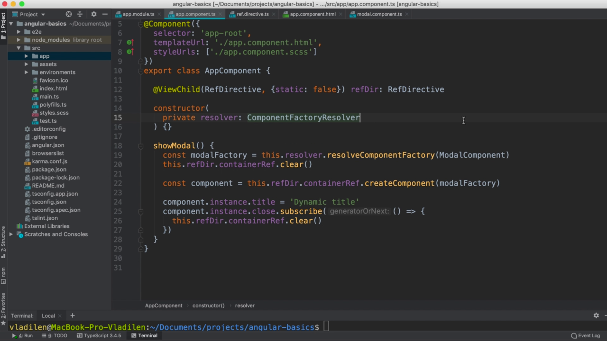This screenshot has height=341, width=607.
Task: Click the locate-current-file target icon in Project panel
Action: click(69, 14)
